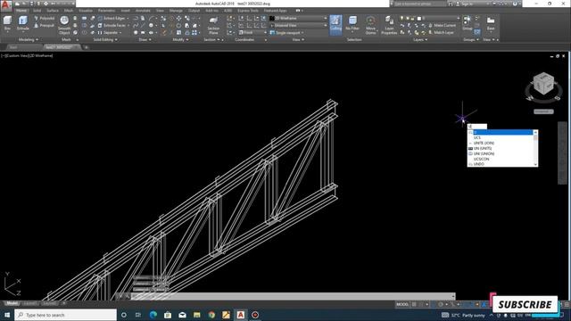Viewport: 571px width, 321px height.
Task: Toggle grid display in status bar
Action: point(414,304)
